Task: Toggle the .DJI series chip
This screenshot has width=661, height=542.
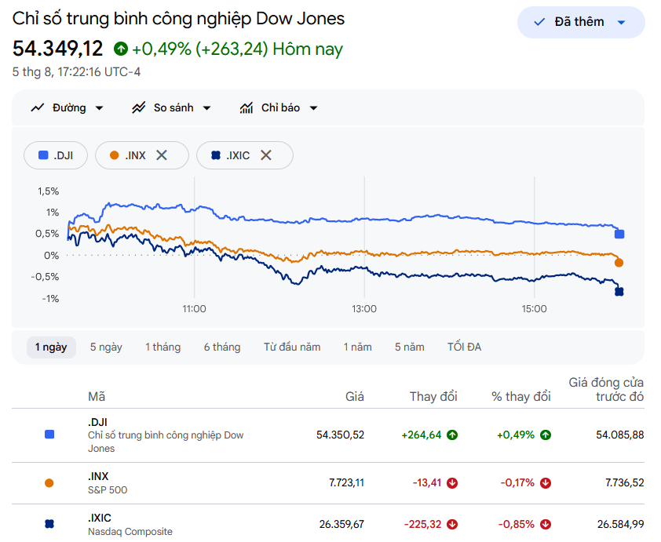Action: 56,155
